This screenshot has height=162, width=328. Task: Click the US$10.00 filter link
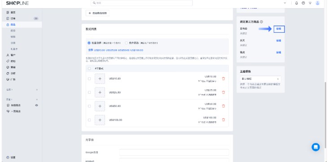(99, 50)
